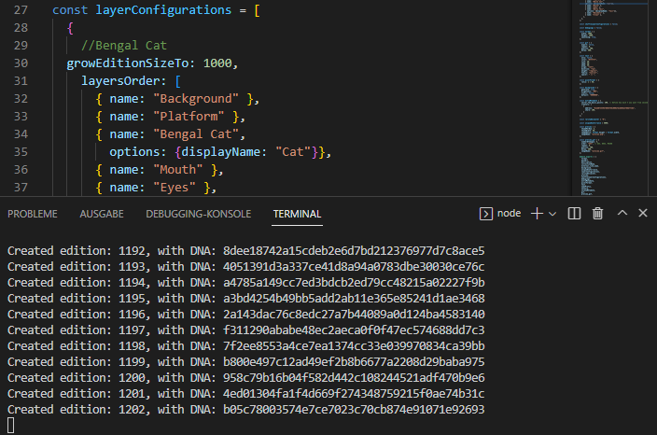Click the layerConfigurations variable name
Screen dimensions: 657x435
click(x=163, y=10)
